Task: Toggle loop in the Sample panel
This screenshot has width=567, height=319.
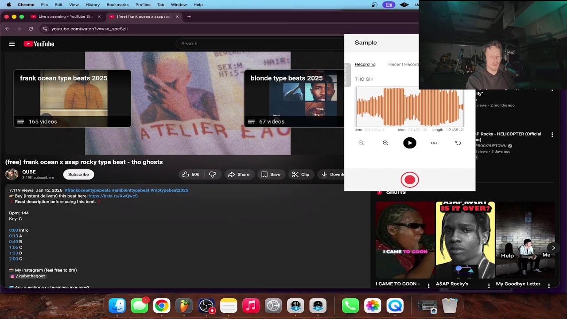Action: (434, 143)
